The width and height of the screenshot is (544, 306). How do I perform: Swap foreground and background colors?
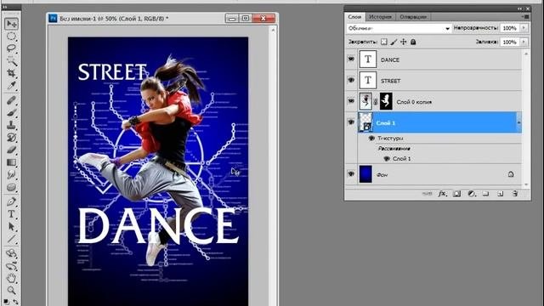[15, 303]
